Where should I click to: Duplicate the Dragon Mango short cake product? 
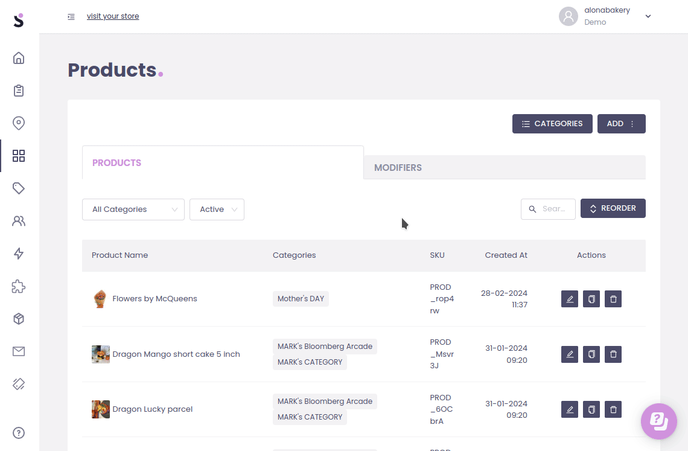591,354
